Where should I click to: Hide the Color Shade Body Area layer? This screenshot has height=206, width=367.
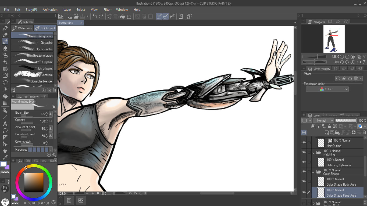(304, 181)
